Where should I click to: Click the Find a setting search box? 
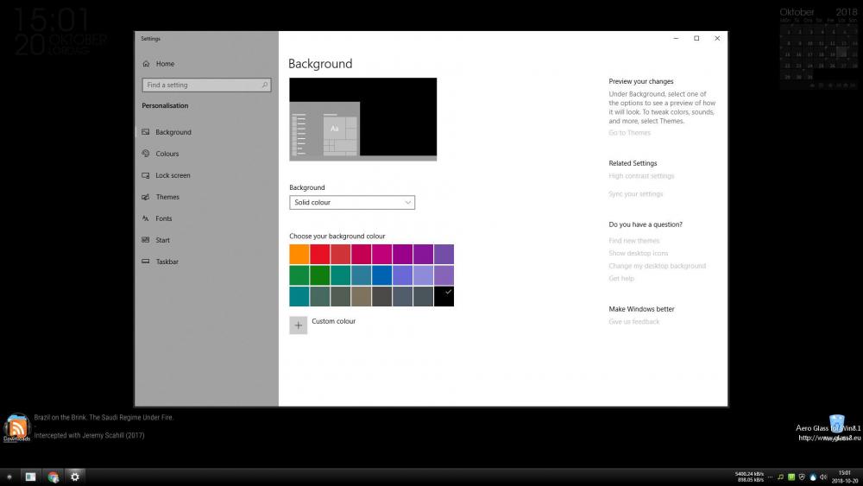coord(205,85)
